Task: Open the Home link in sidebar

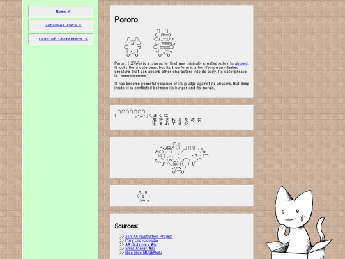Action: [x=63, y=12]
